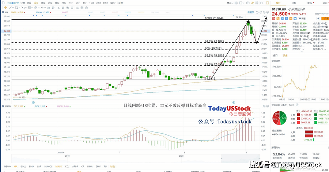Screen dimensions: 329x172
Task: Open the 显示 display dropdown
Action: click(x=230, y=3)
